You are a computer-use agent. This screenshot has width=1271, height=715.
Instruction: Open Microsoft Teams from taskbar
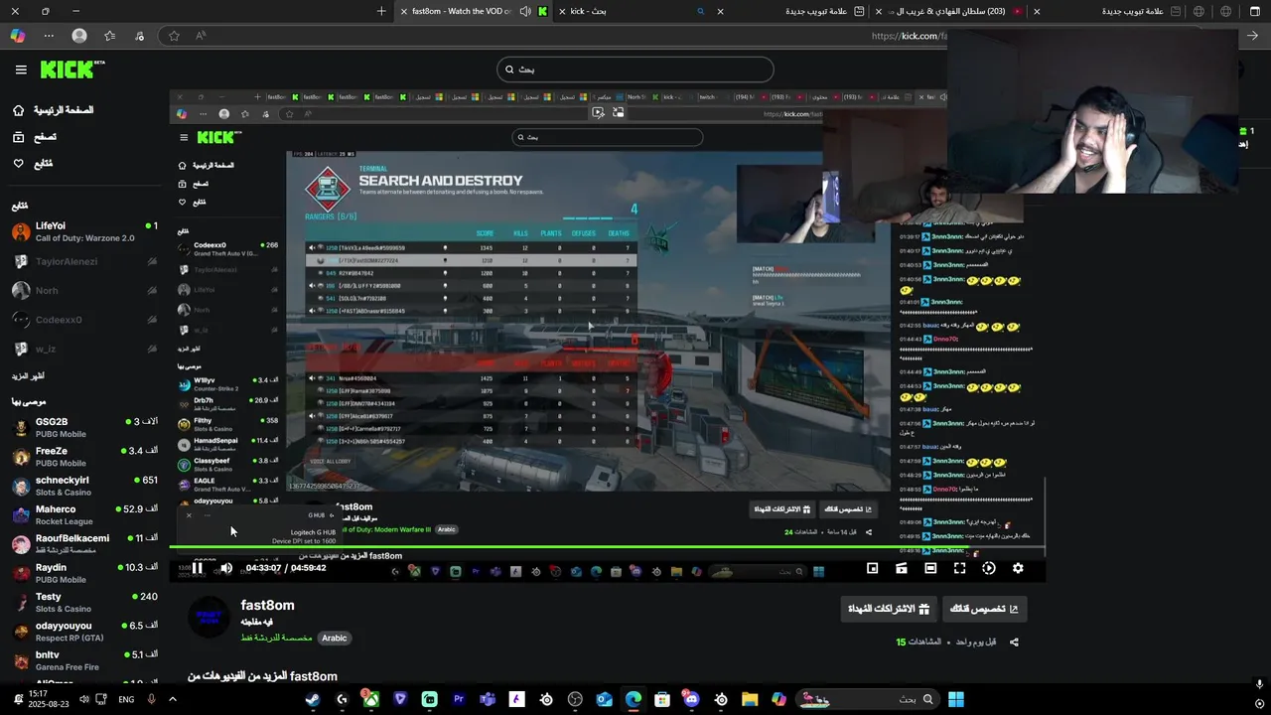[488, 699]
